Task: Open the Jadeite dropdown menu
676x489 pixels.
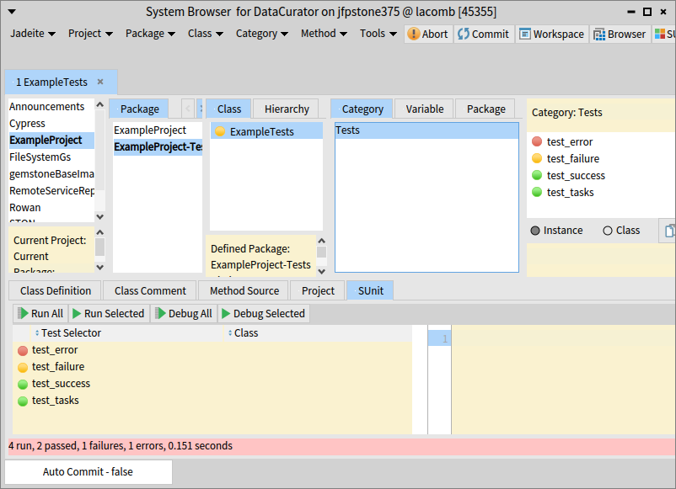Action: click(33, 34)
